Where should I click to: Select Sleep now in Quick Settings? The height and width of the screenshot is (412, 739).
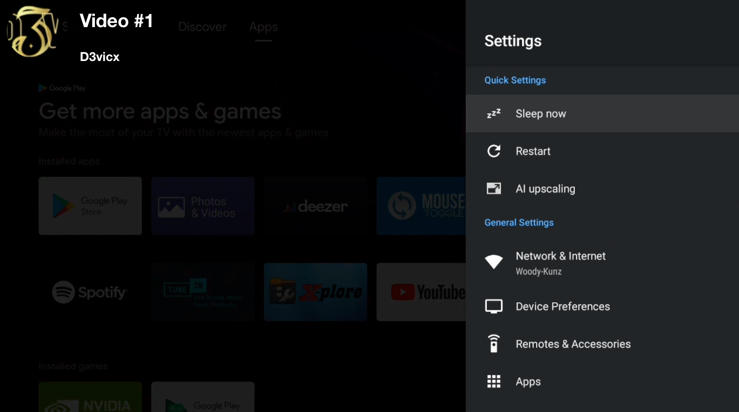pyautogui.click(x=602, y=114)
